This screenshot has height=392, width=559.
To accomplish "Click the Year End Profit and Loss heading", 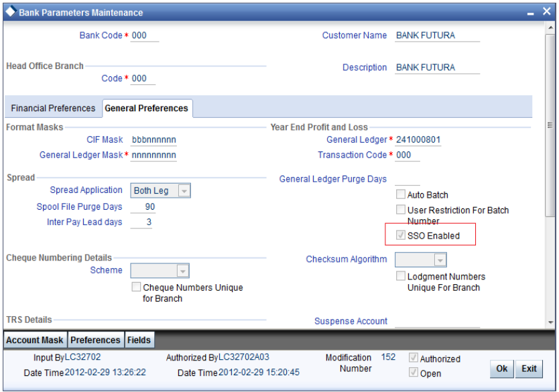I will tap(319, 127).
